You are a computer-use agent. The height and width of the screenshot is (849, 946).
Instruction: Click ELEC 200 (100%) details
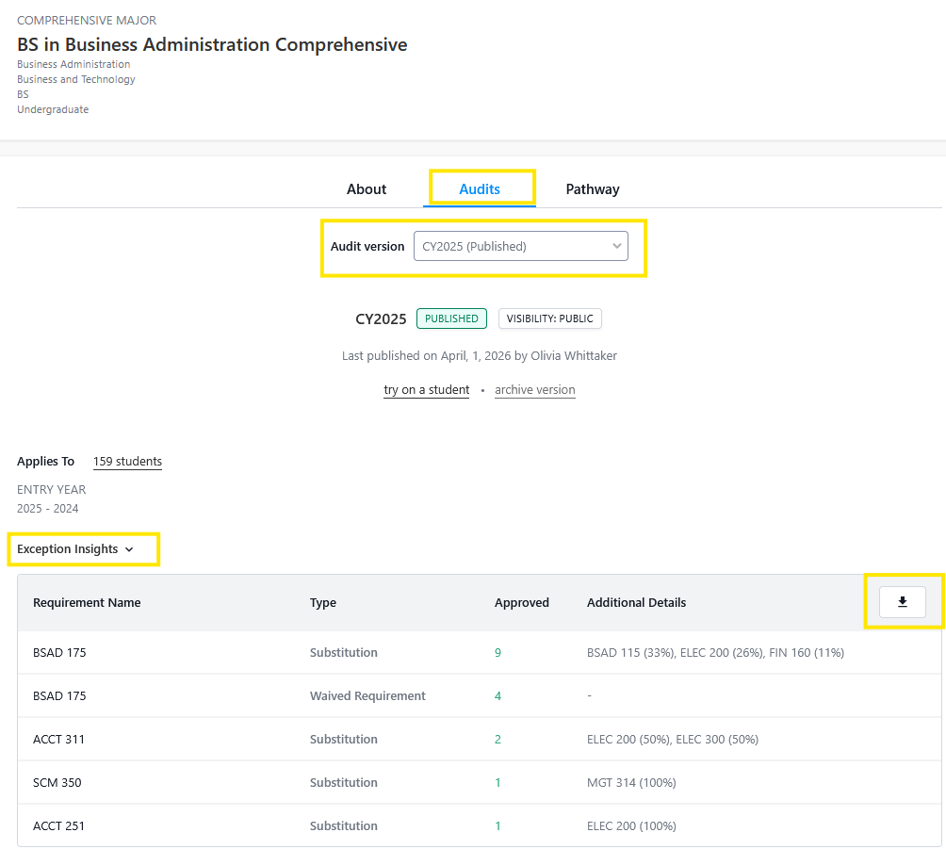[x=631, y=826]
